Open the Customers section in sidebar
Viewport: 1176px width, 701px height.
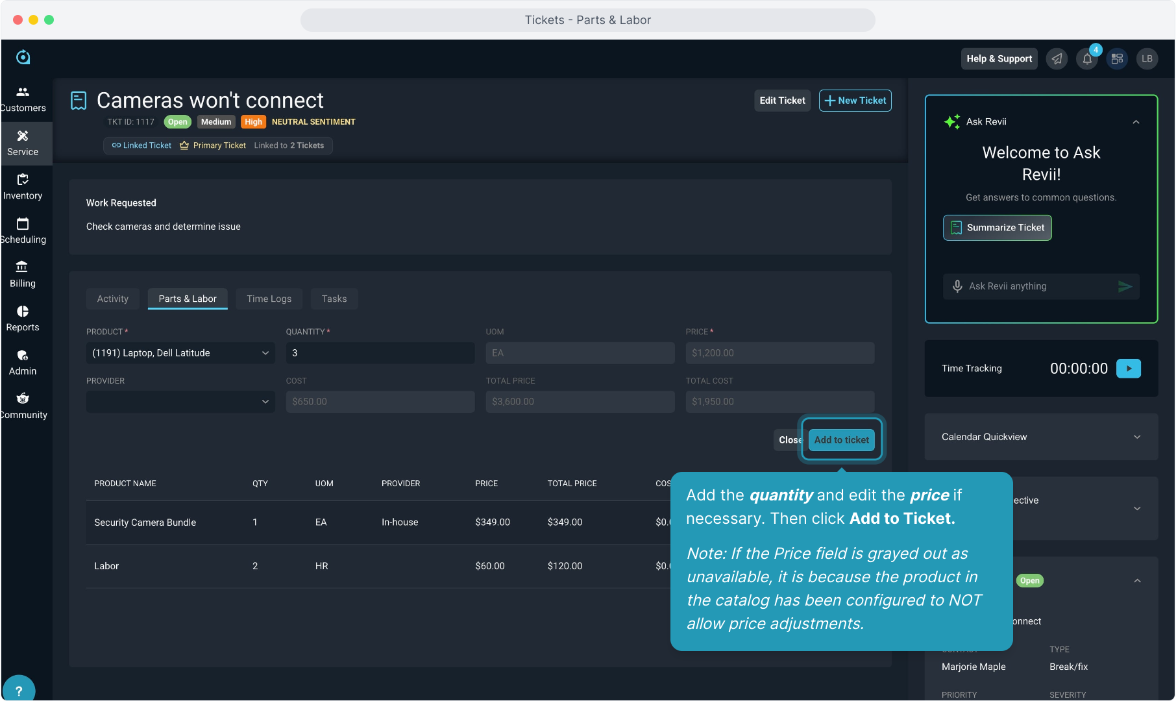[23, 99]
